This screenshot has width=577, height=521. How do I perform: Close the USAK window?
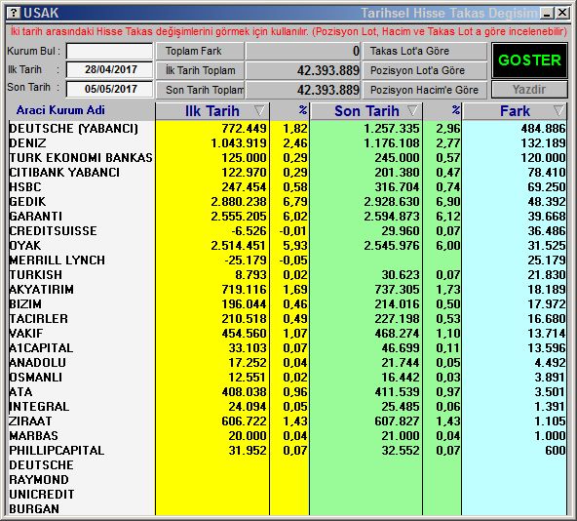pos(562,14)
